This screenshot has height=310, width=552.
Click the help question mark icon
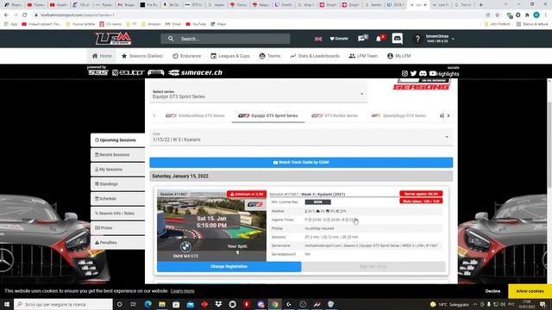point(417,39)
